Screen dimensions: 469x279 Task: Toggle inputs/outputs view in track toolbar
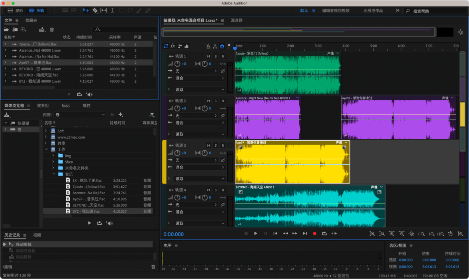[166, 46]
